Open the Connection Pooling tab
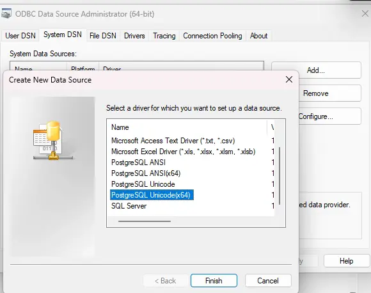The height and width of the screenshot is (293, 371). coord(212,36)
